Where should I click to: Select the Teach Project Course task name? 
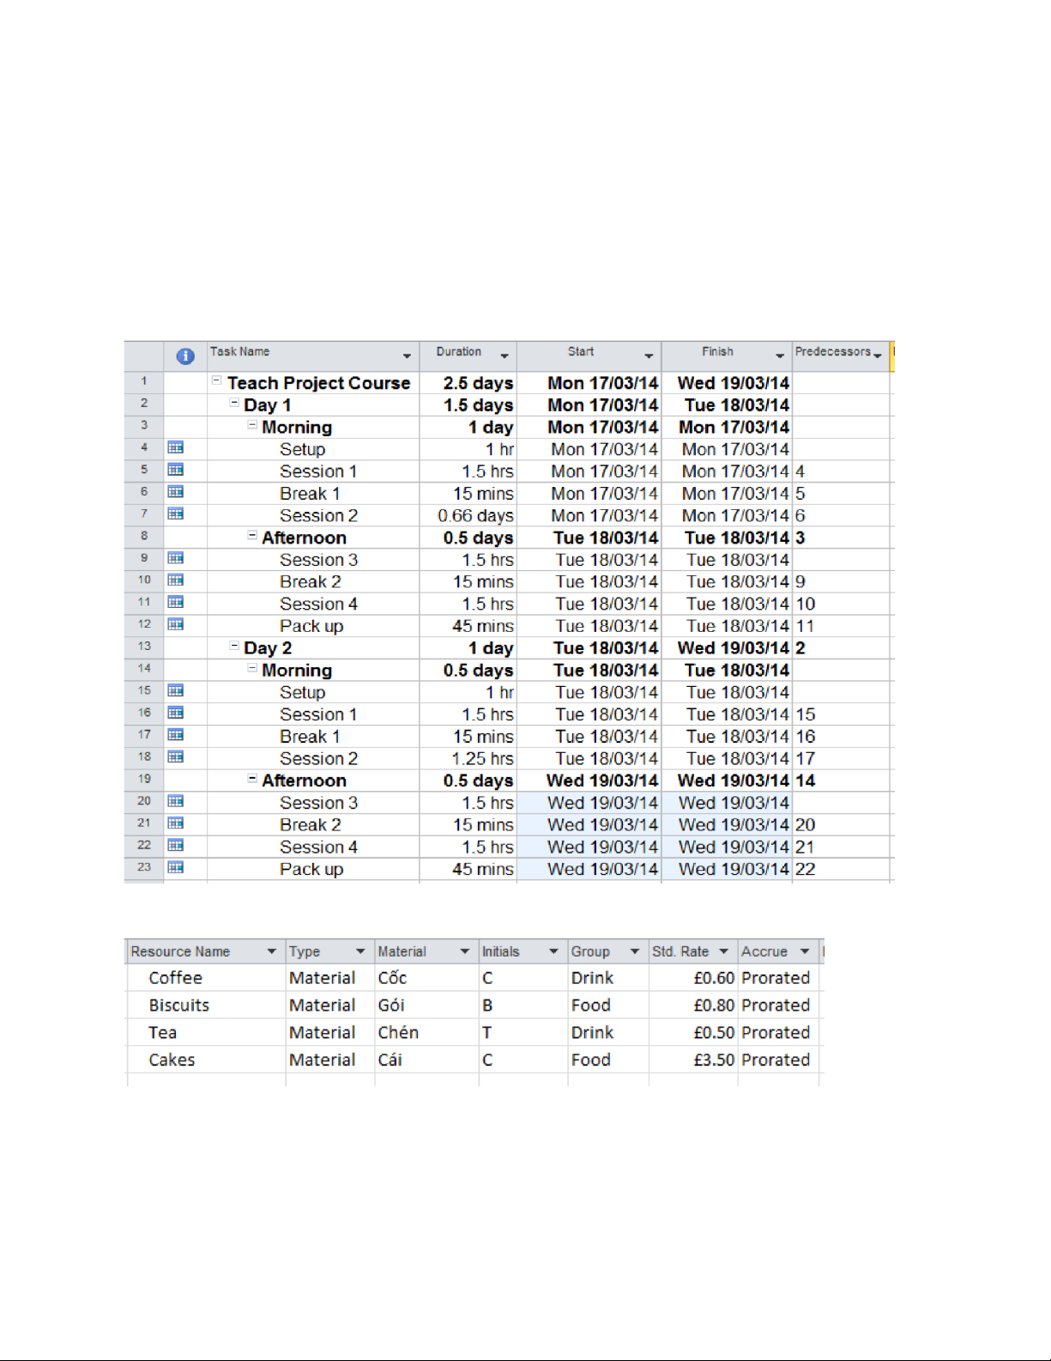click(x=319, y=383)
